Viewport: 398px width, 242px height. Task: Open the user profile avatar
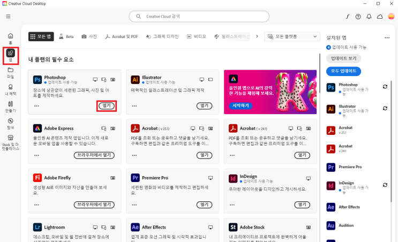(x=391, y=17)
